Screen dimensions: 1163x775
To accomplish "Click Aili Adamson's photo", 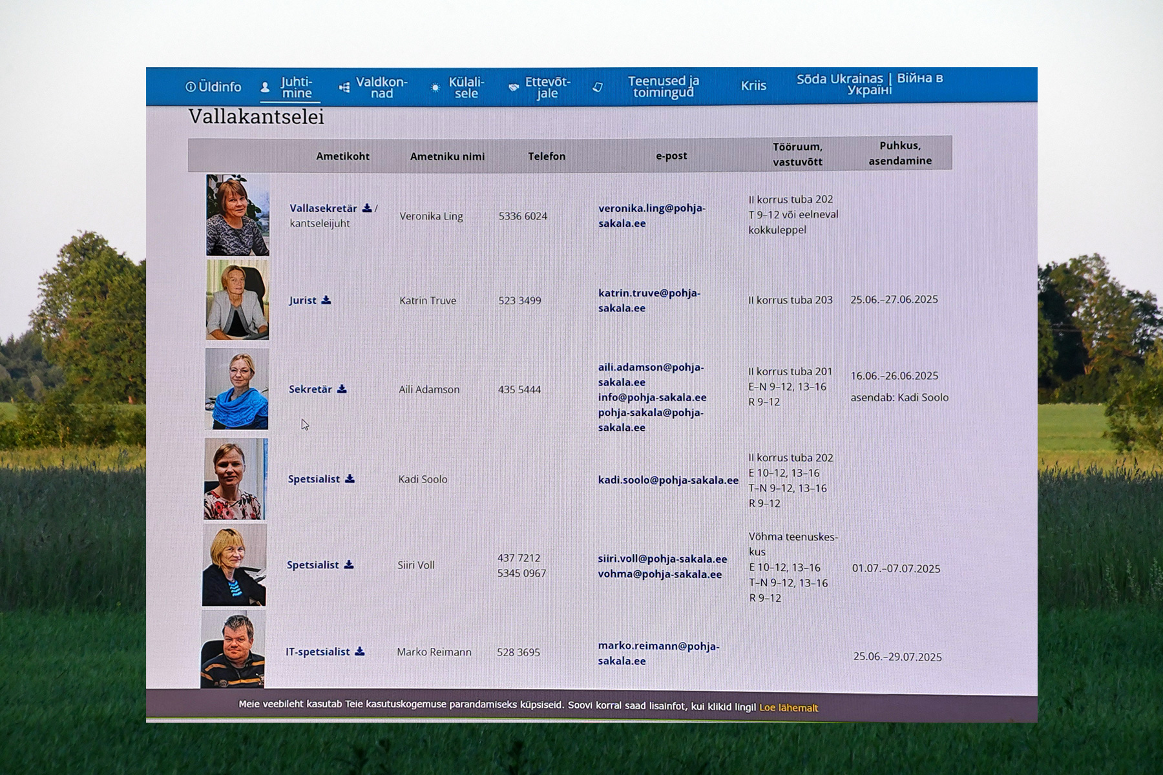I will [x=236, y=389].
